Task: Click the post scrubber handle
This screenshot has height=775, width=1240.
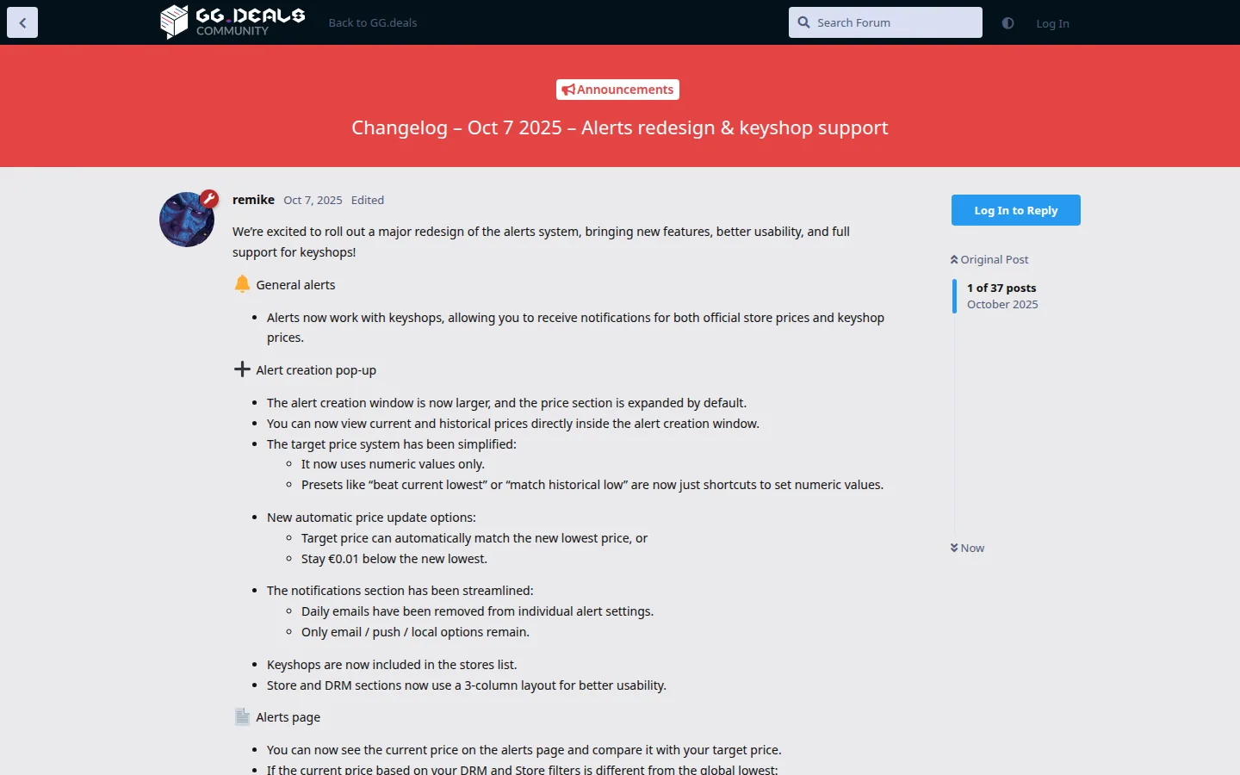Action: tap(954, 296)
